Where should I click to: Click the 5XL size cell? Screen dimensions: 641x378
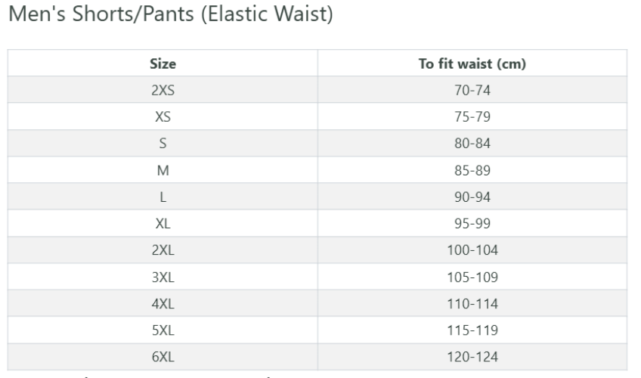[x=163, y=330]
